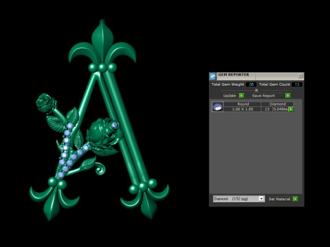This screenshot has height=247, width=330.
Task: Click the 'Total Gem Weight' label
Action: click(228, 84)
